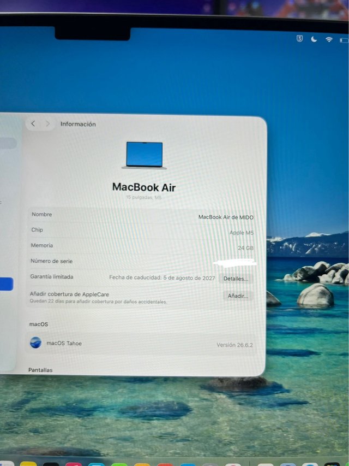Click the 'Nombre' row label
This screenshot has width=349, height=466.
42,214
